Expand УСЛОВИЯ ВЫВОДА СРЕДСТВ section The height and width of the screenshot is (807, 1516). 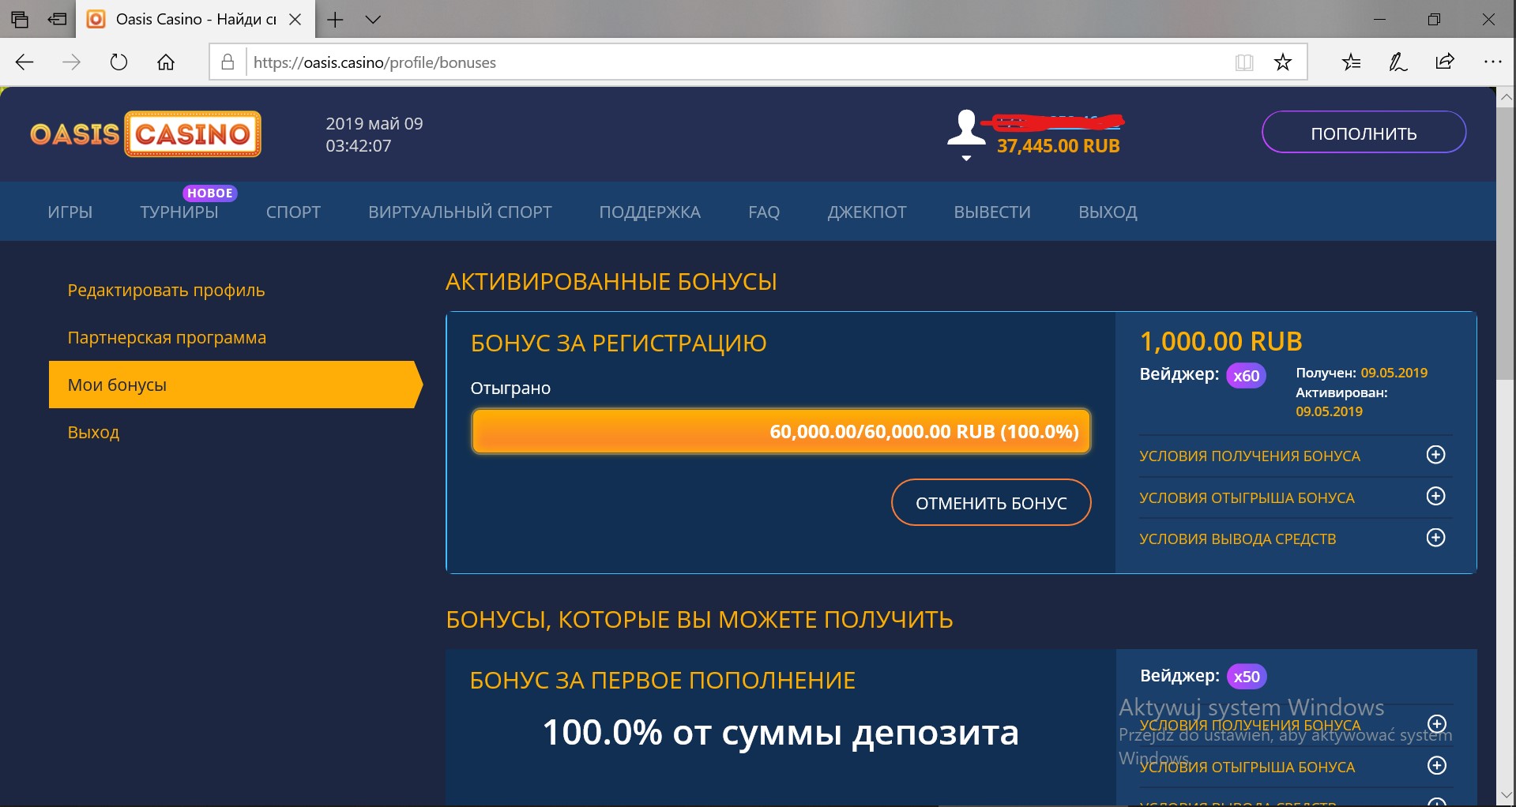tap(1435, 538)
